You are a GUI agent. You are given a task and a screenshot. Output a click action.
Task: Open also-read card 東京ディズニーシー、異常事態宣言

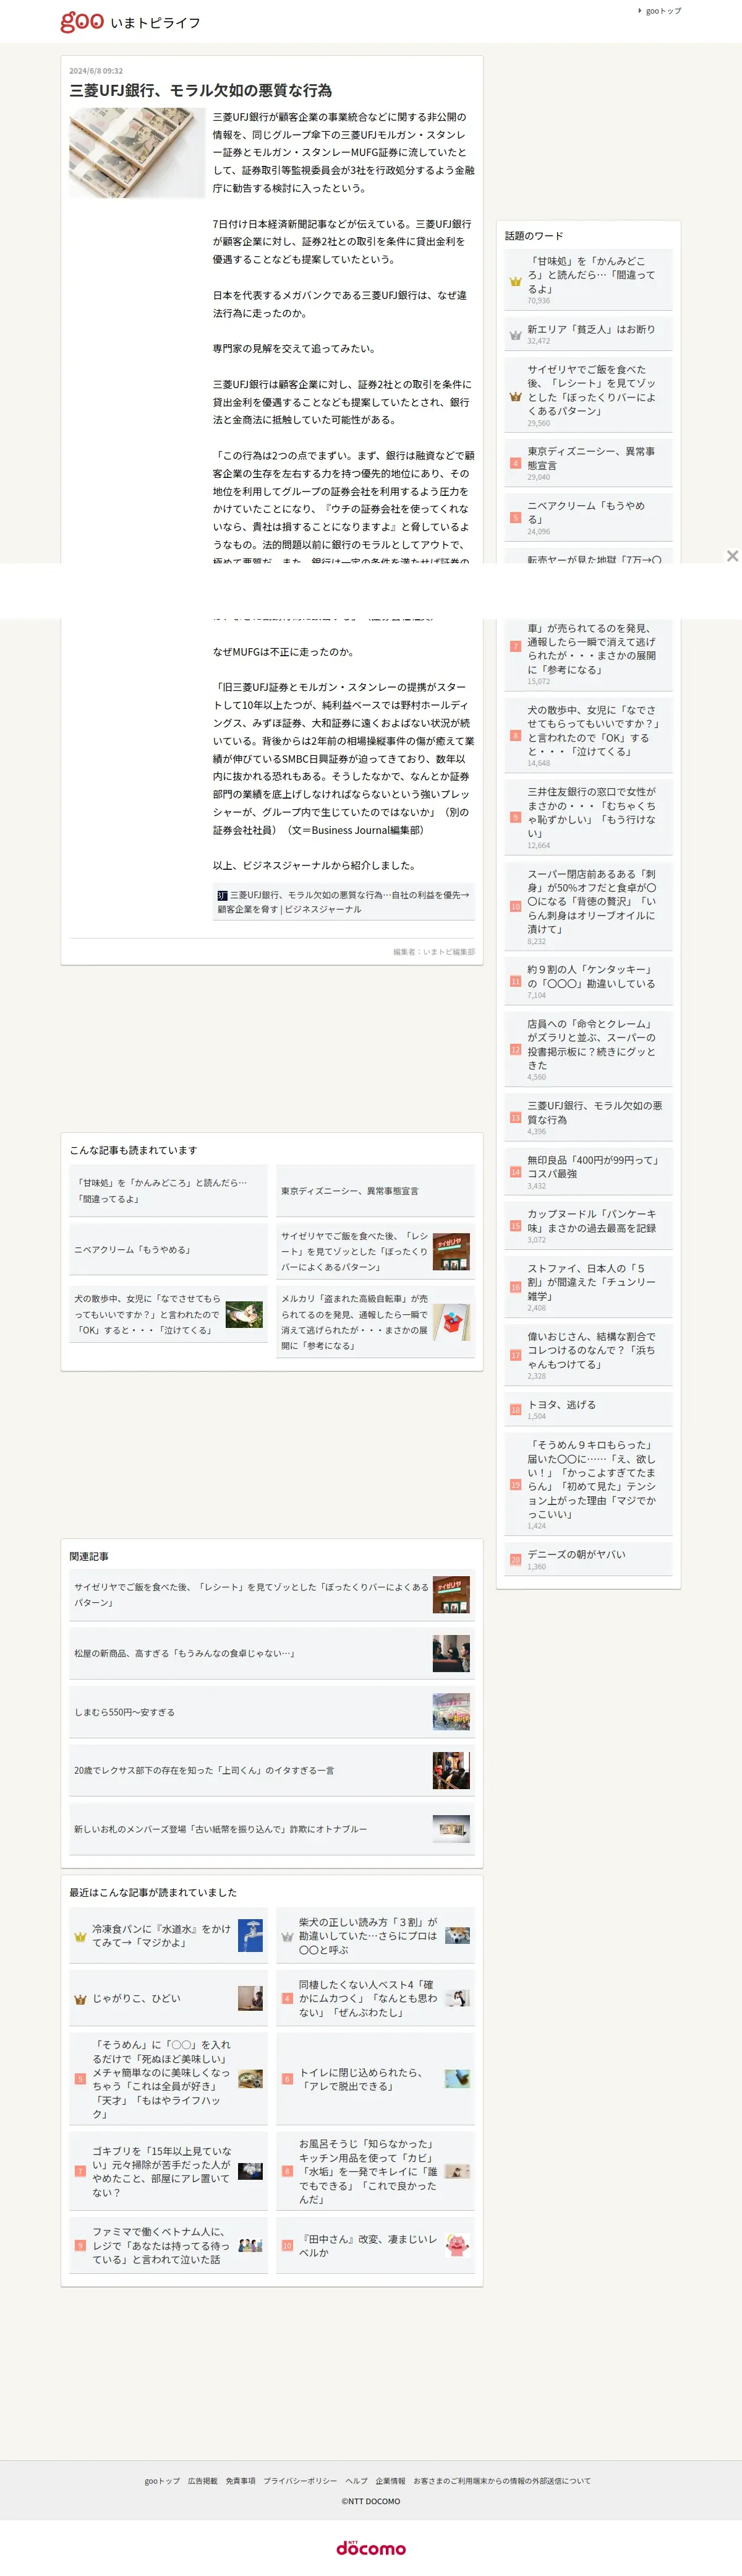point(375,1190)
